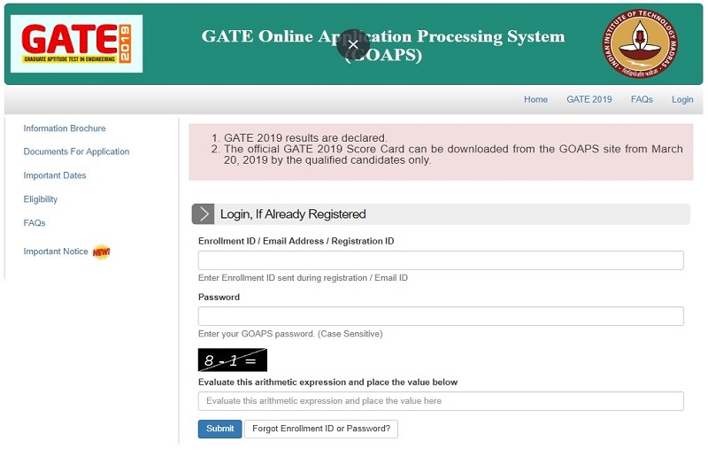Click 'Login, If Already Registered' heading
708x472 pixels.
coord(293,214)
